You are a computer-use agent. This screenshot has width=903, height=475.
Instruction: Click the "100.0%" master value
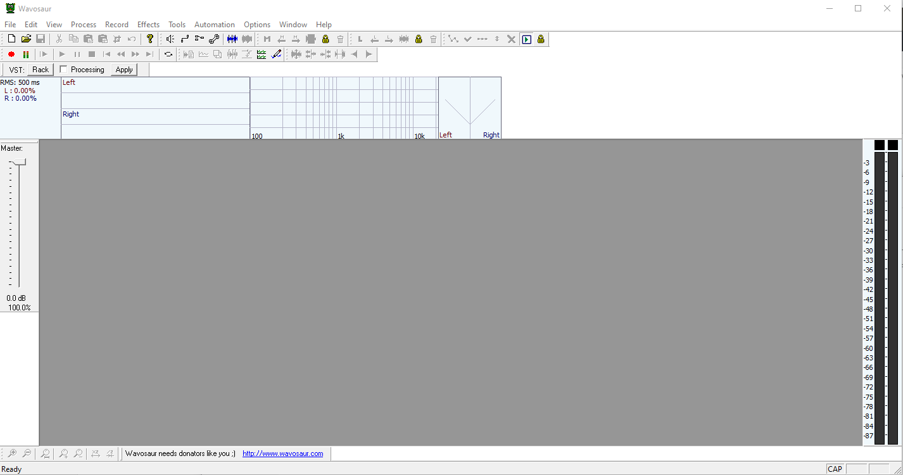19,307
